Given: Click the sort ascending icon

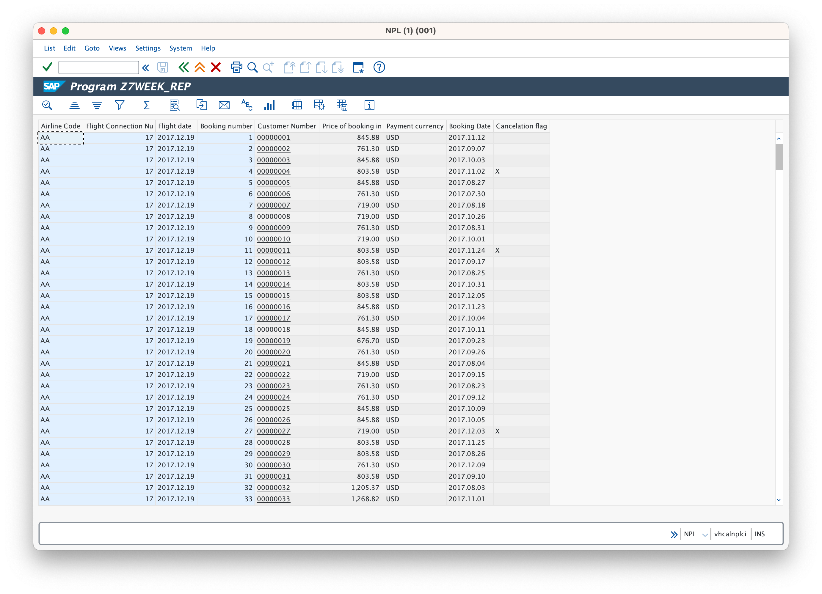Looking at the screenshot, I should (x=74, y=105).
